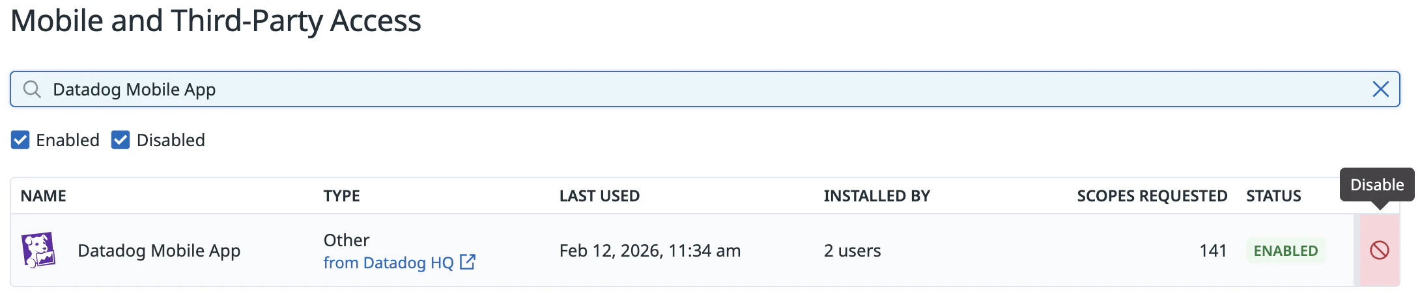Click the external link icon
Image resolution: width=1420 pixels, height=293 pixels.
click(x=468, y=262)
